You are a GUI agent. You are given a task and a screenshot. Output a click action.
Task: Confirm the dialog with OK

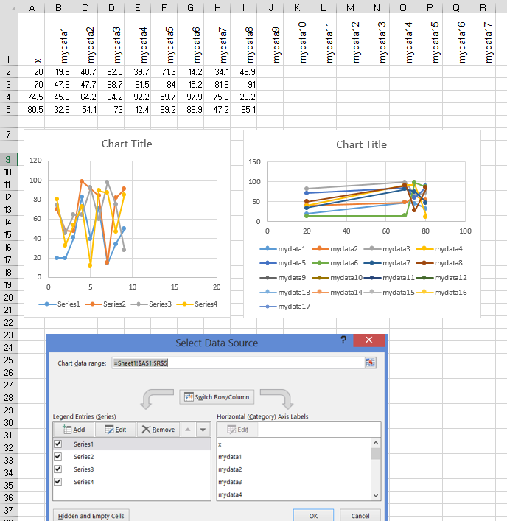313,516
